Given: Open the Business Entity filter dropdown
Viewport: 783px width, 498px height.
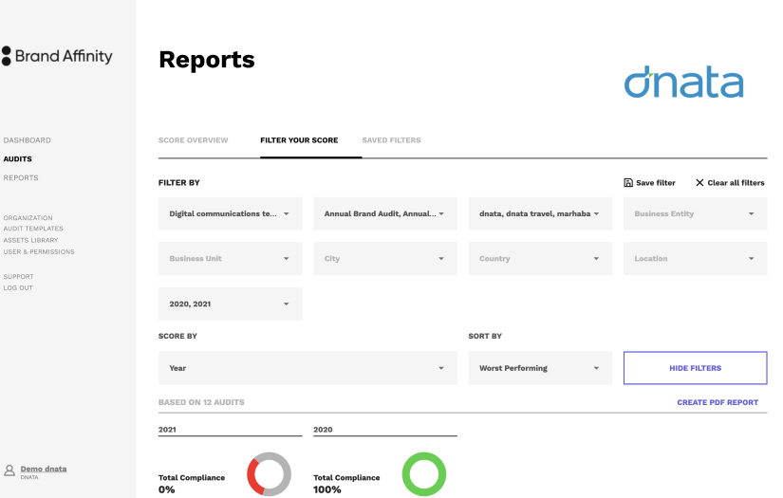Looking at the screenshot, I should click(x=695, y=213).
